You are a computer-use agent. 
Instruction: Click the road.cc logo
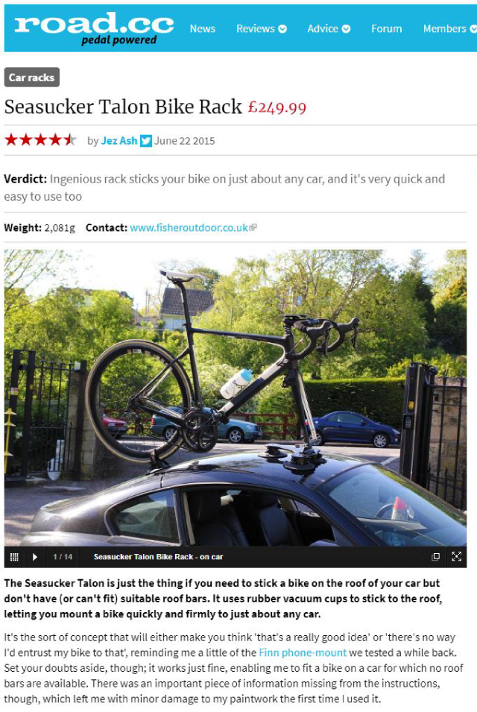tap(94, 28)
